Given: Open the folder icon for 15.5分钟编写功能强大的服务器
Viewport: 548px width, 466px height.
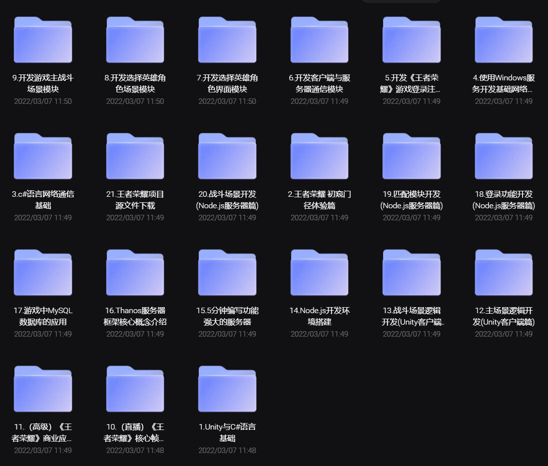Looking at the screenshot, I should [x=227, y=273].
